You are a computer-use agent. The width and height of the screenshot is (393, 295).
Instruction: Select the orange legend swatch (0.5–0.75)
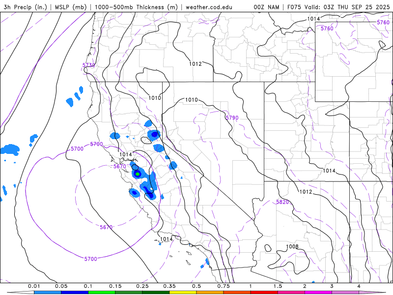tap(210, 293)
